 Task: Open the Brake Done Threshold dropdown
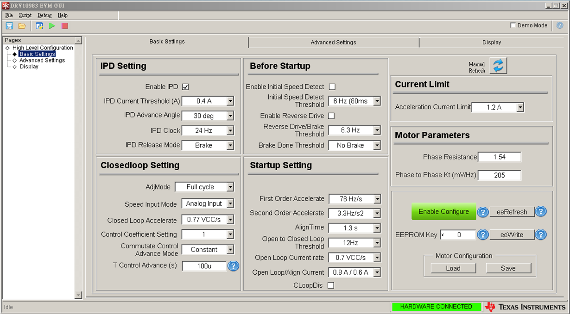click(377, 145)
